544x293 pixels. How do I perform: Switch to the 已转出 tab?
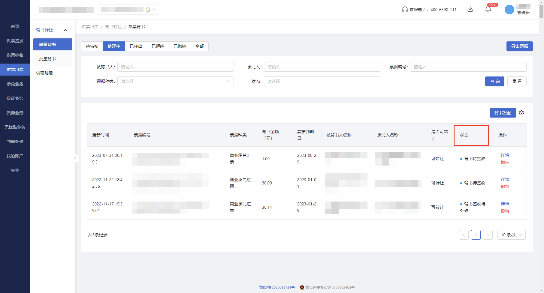pyautogui.click(x=136, y=46)
